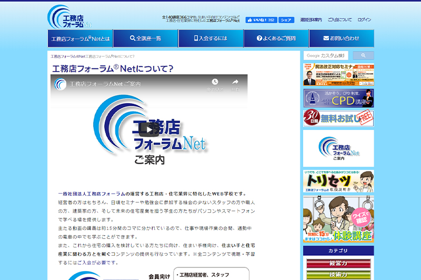Open the お問い合わせ menu item

tap(341, 38)
